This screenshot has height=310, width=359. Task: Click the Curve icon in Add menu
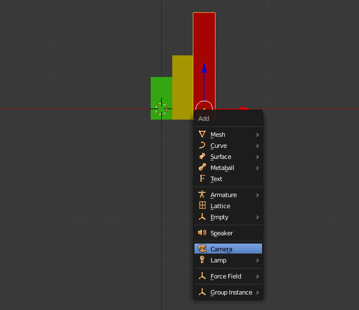[202, 145]
